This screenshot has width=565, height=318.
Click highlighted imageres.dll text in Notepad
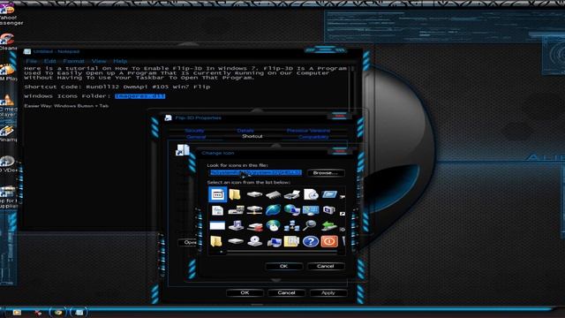click(x=139, y=96)
